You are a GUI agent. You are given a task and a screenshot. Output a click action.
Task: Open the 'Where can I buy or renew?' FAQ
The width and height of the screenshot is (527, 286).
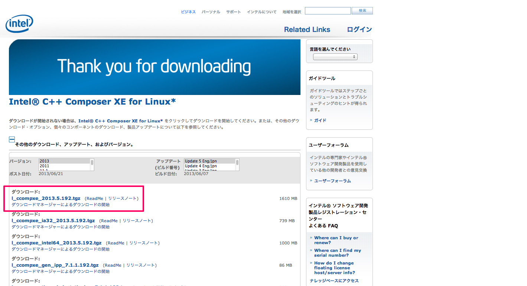336,240
